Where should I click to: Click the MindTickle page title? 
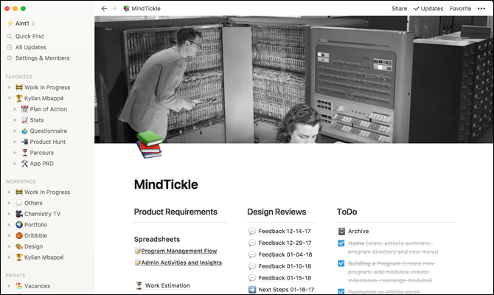pyautogui.click(x=166, y=184)
